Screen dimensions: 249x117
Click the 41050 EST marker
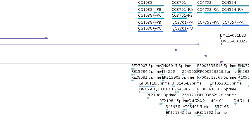click(239, 80)
